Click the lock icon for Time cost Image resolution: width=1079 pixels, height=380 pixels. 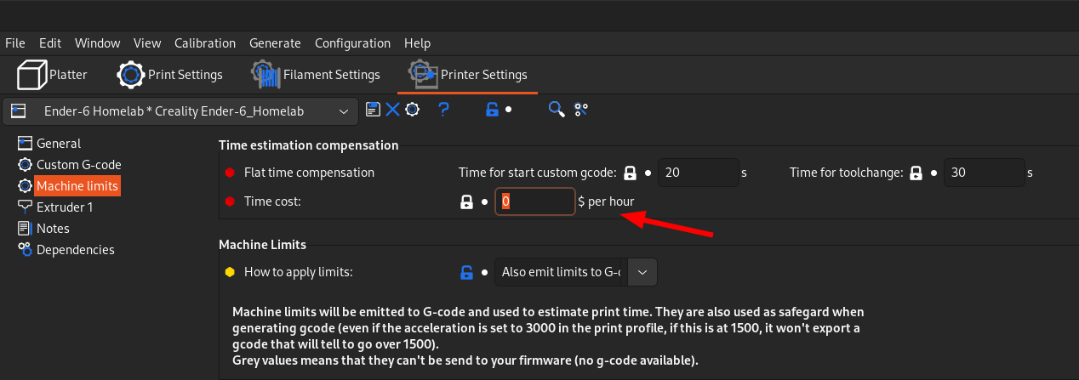[466, 201]
